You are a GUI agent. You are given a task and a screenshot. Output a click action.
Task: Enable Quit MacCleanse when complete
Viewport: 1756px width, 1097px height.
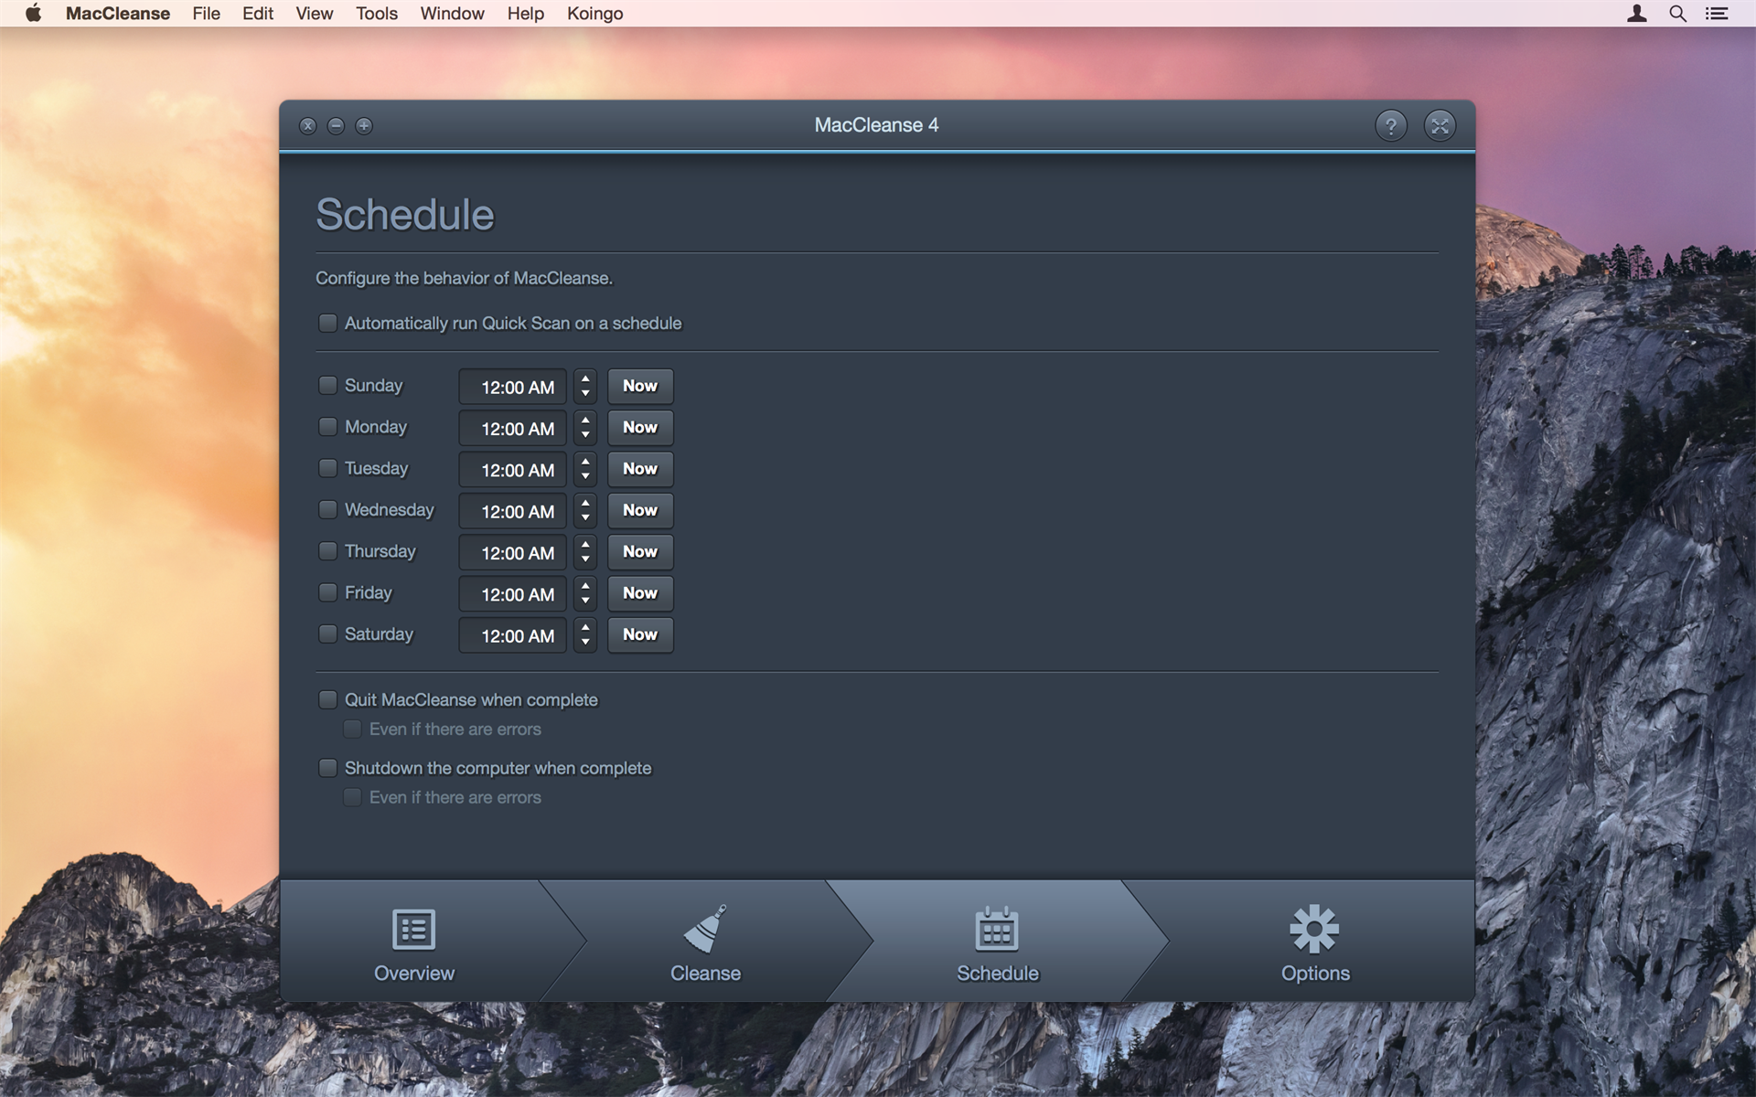[327, 699]
